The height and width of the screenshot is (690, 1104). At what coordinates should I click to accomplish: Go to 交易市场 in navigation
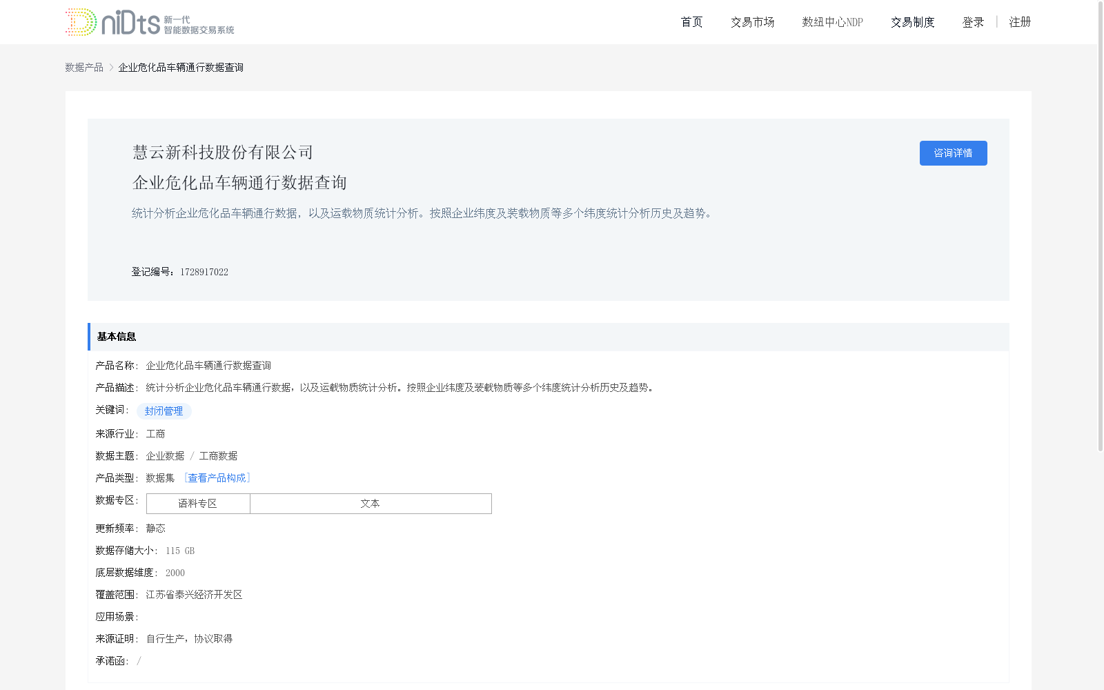coord(752,22)
